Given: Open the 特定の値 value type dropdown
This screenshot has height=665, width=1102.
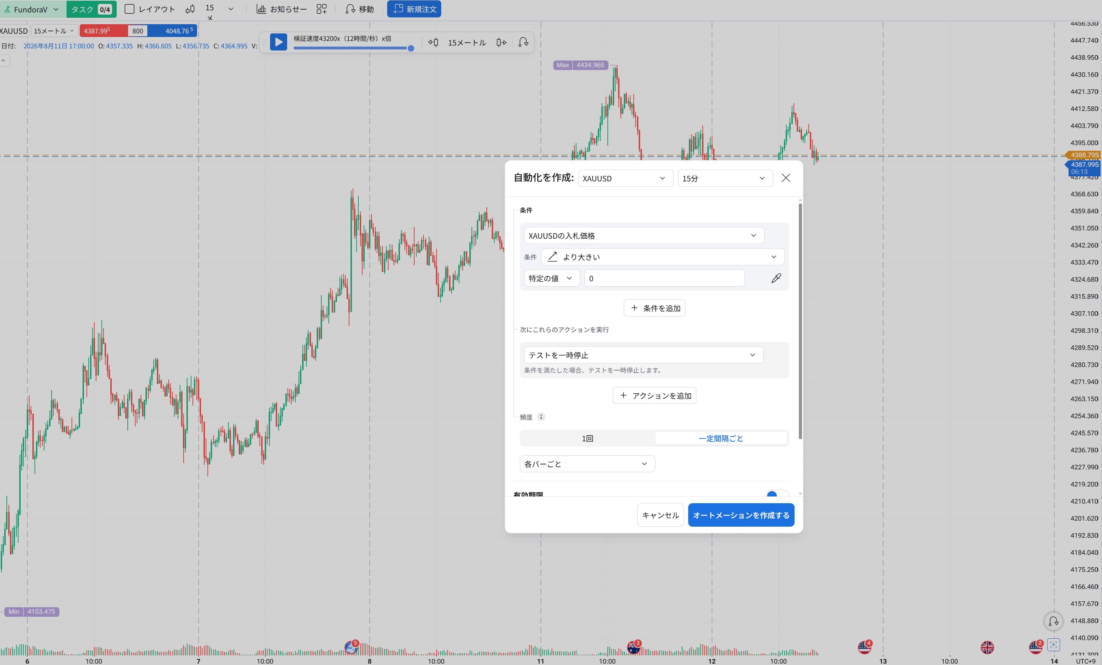Looking at the screenshot, I should click(x=552, y=278).
